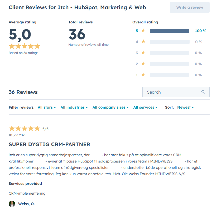Click the Write a review button
This screenshot has width=217, height=208.
tap(189, 7)
